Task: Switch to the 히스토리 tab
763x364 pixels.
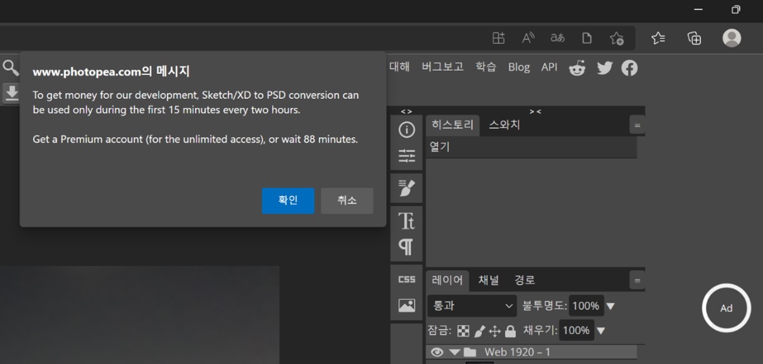Action: (x=452, y=125)
